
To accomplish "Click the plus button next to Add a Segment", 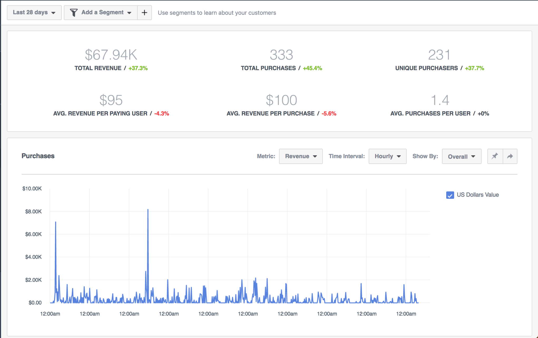I will 145,12.
